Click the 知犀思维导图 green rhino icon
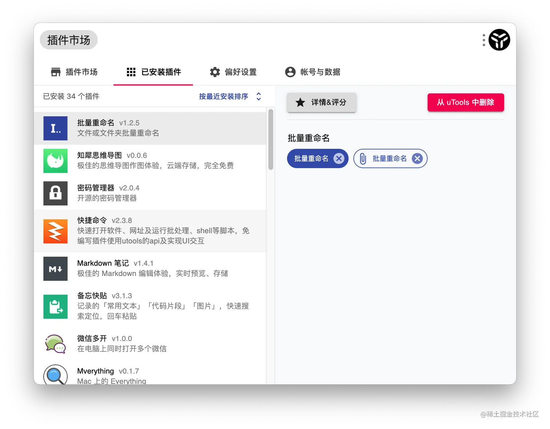 [x=55, y=161]
